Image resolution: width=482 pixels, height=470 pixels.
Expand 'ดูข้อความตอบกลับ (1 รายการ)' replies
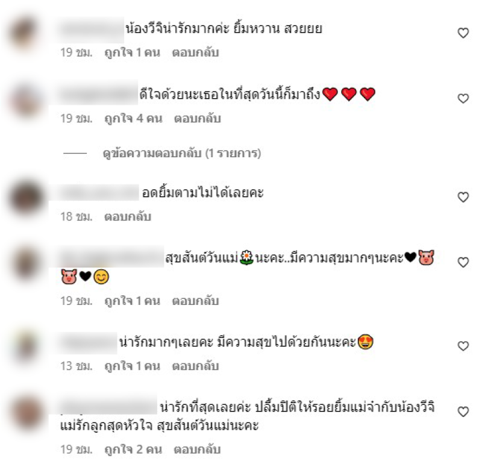click(x=182, y=153)
